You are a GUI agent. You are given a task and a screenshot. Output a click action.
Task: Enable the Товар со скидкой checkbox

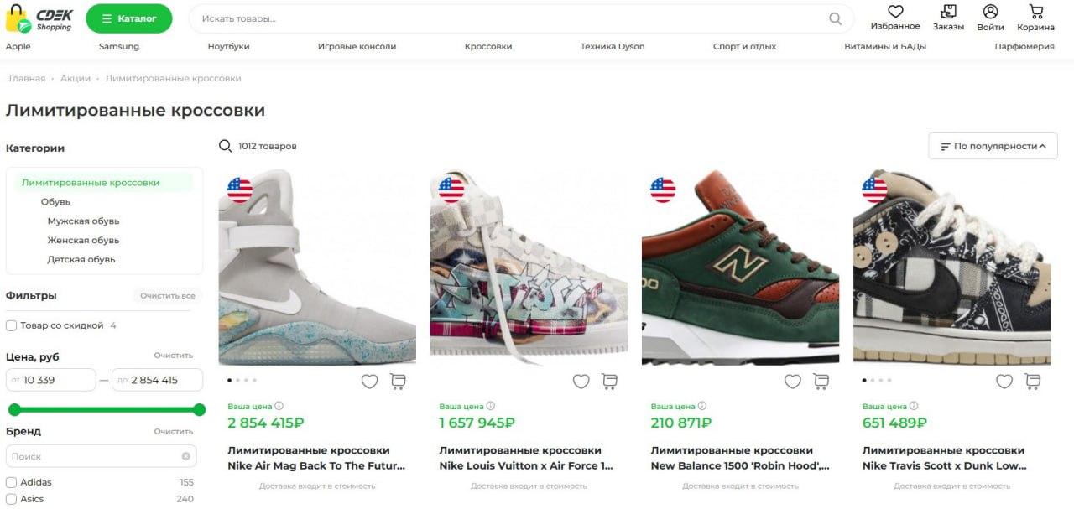pos(12,325)
